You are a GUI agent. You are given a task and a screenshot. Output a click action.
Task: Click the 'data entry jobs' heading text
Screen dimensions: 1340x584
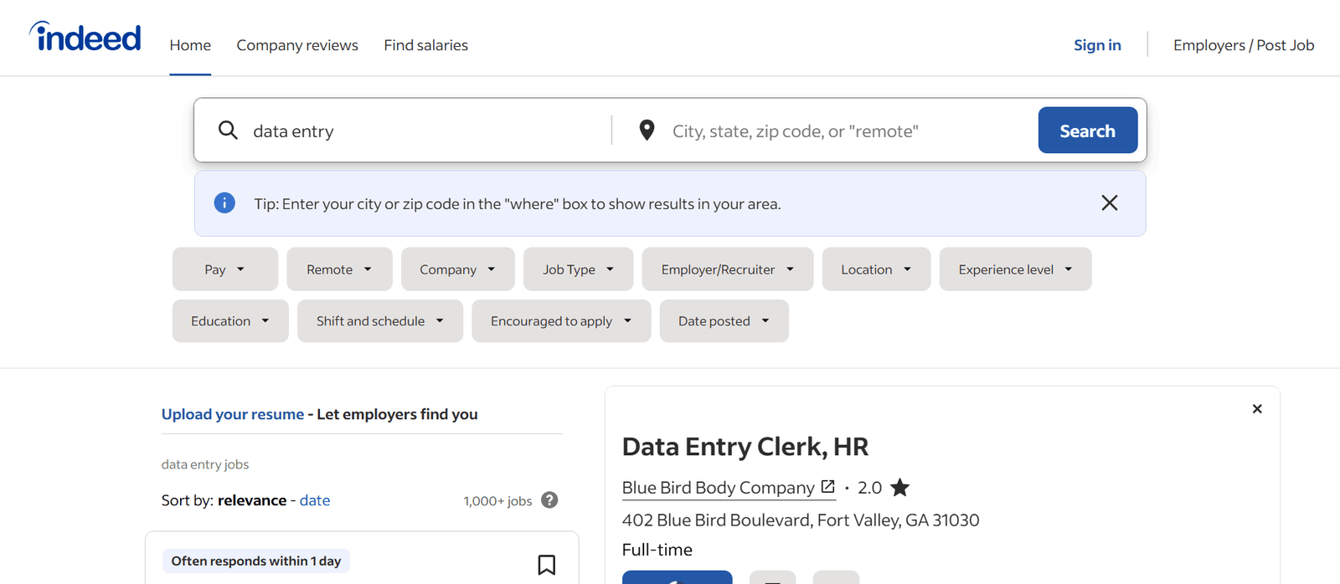(205, 464)
